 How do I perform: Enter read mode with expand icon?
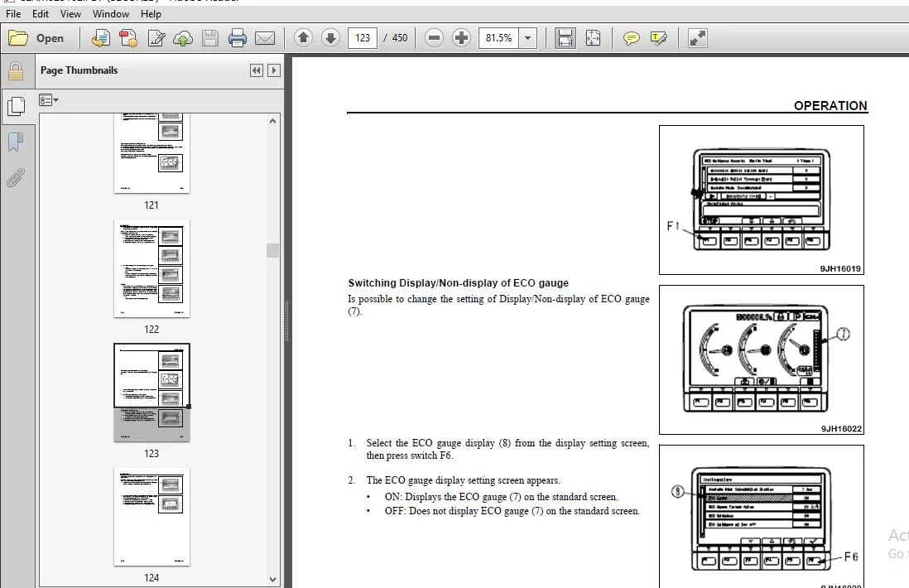click(697, 38)
